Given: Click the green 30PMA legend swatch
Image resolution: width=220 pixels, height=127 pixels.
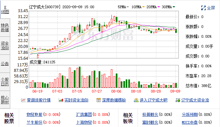Looking at the screenshot, I should point(174,7).
